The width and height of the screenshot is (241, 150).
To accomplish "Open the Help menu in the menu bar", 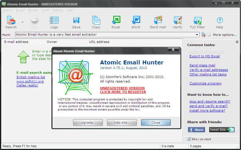I will tap(70, 10).
